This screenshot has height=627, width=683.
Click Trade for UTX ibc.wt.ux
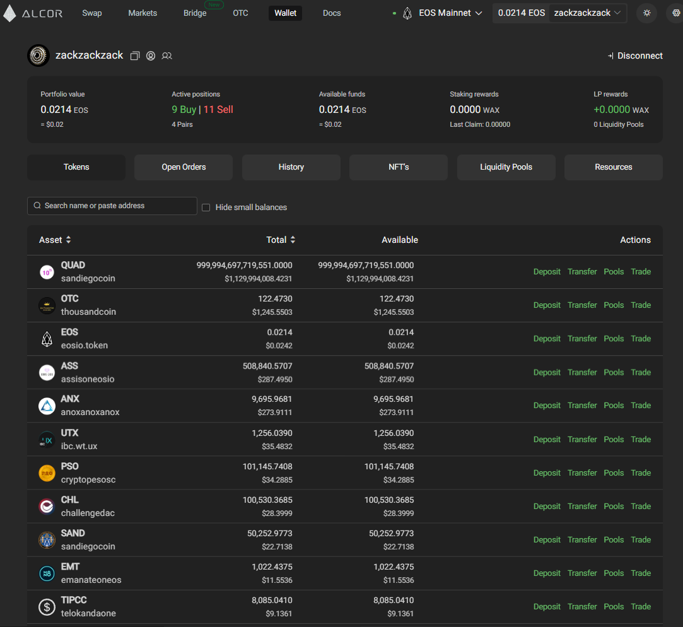641,440
